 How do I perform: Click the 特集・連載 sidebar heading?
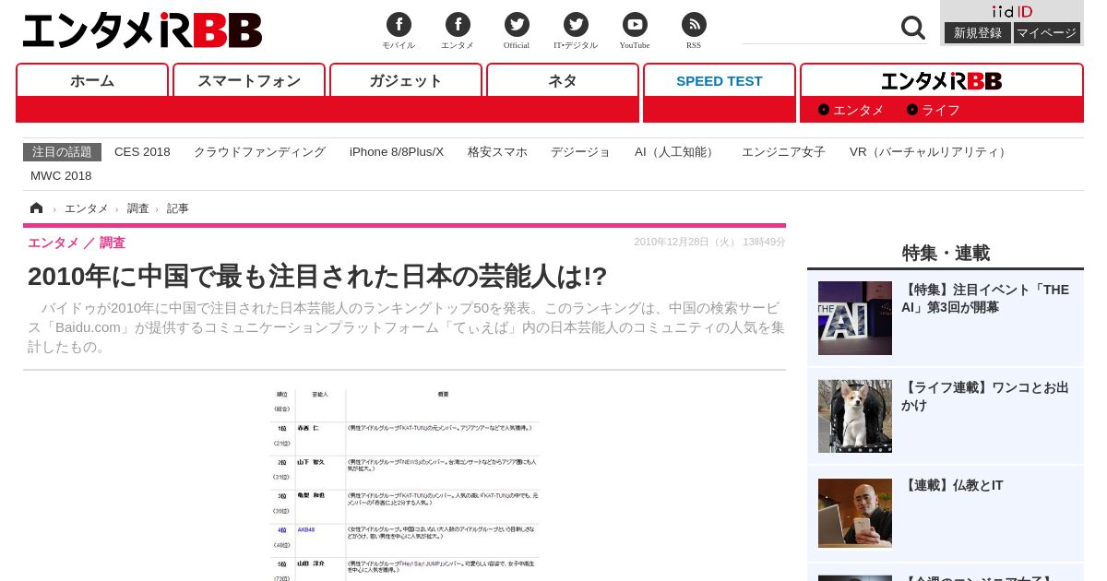pyautogui.click(x=946, y=253)
